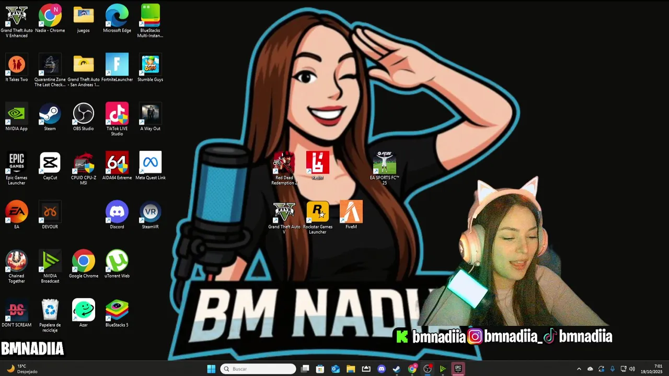Open NVIDIA Broadcast shortcut
The height and width of the screenshot is (376, 669).
(50, 266)
